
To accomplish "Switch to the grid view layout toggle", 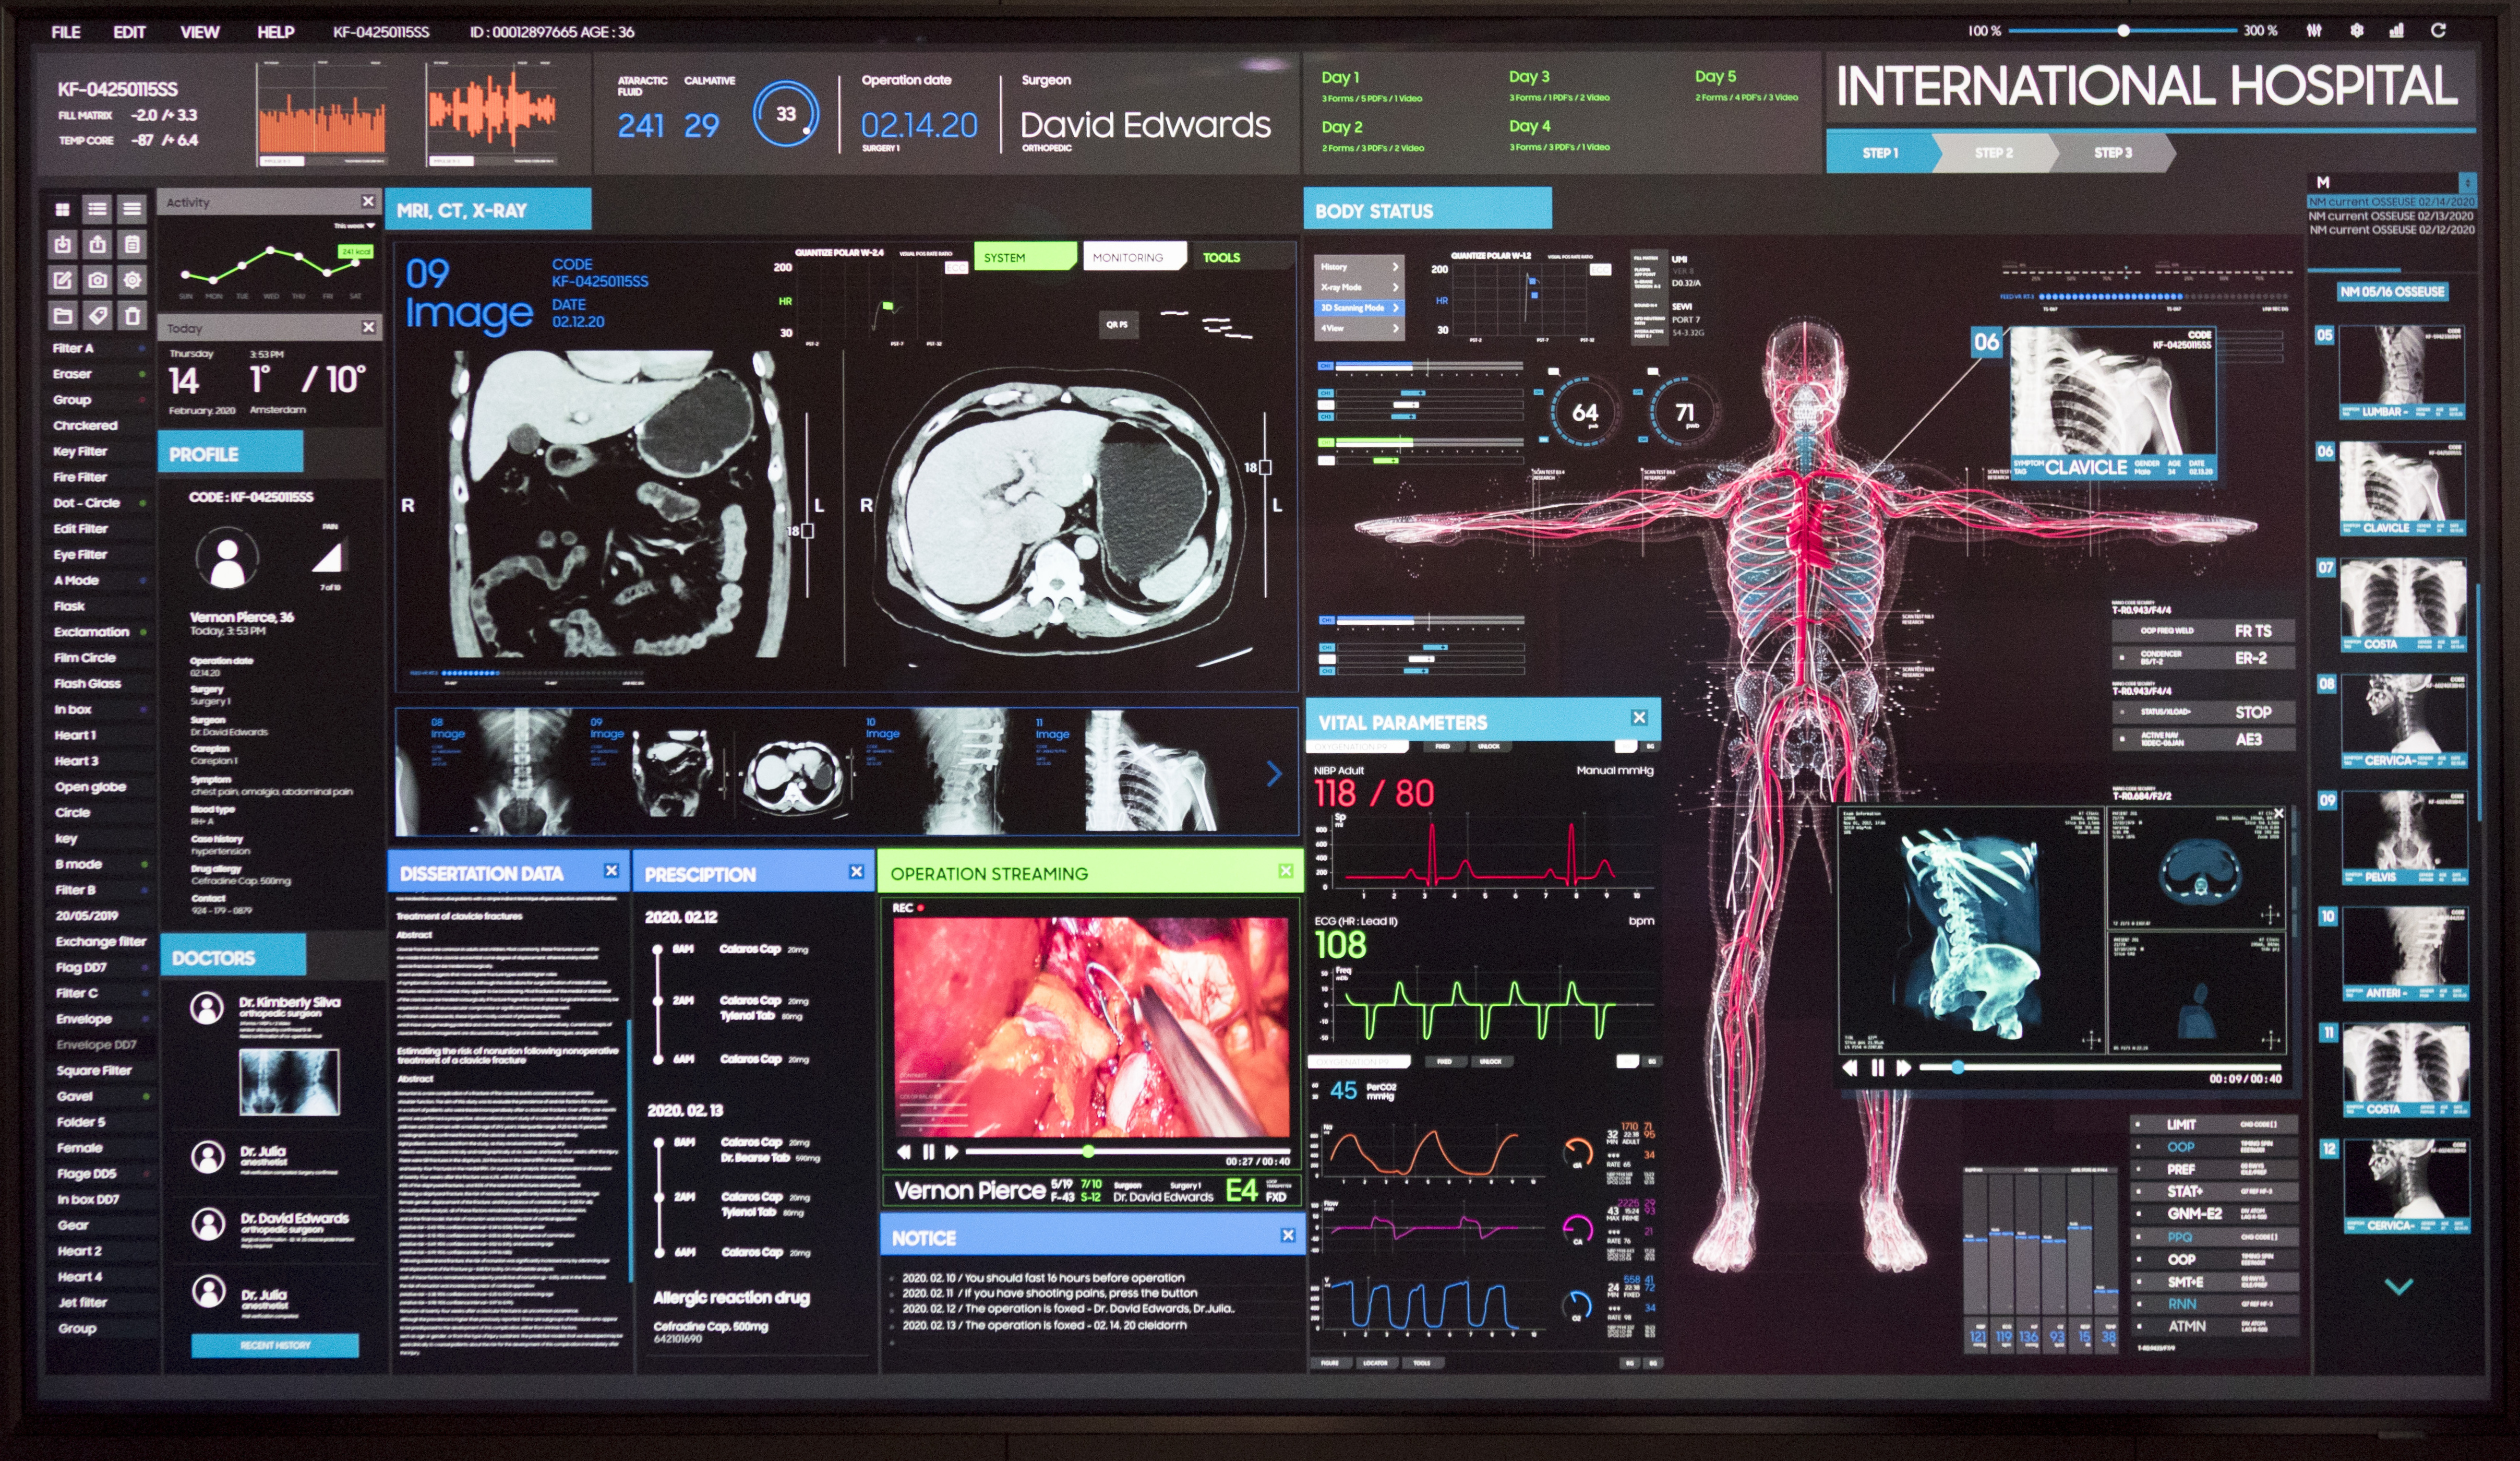I will [x=63, y=209].
